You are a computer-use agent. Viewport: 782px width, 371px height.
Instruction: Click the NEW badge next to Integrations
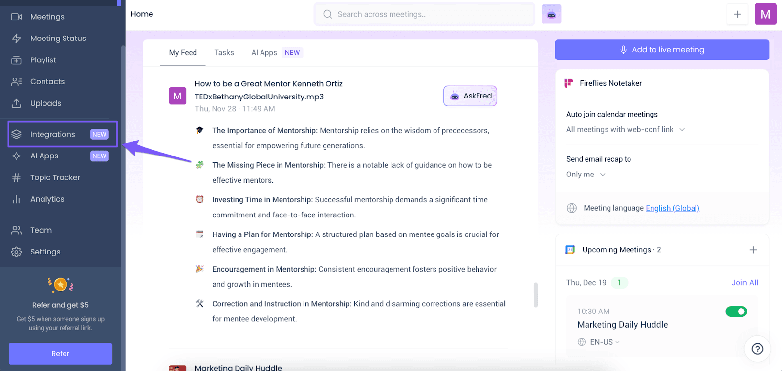tap(100, 134)
